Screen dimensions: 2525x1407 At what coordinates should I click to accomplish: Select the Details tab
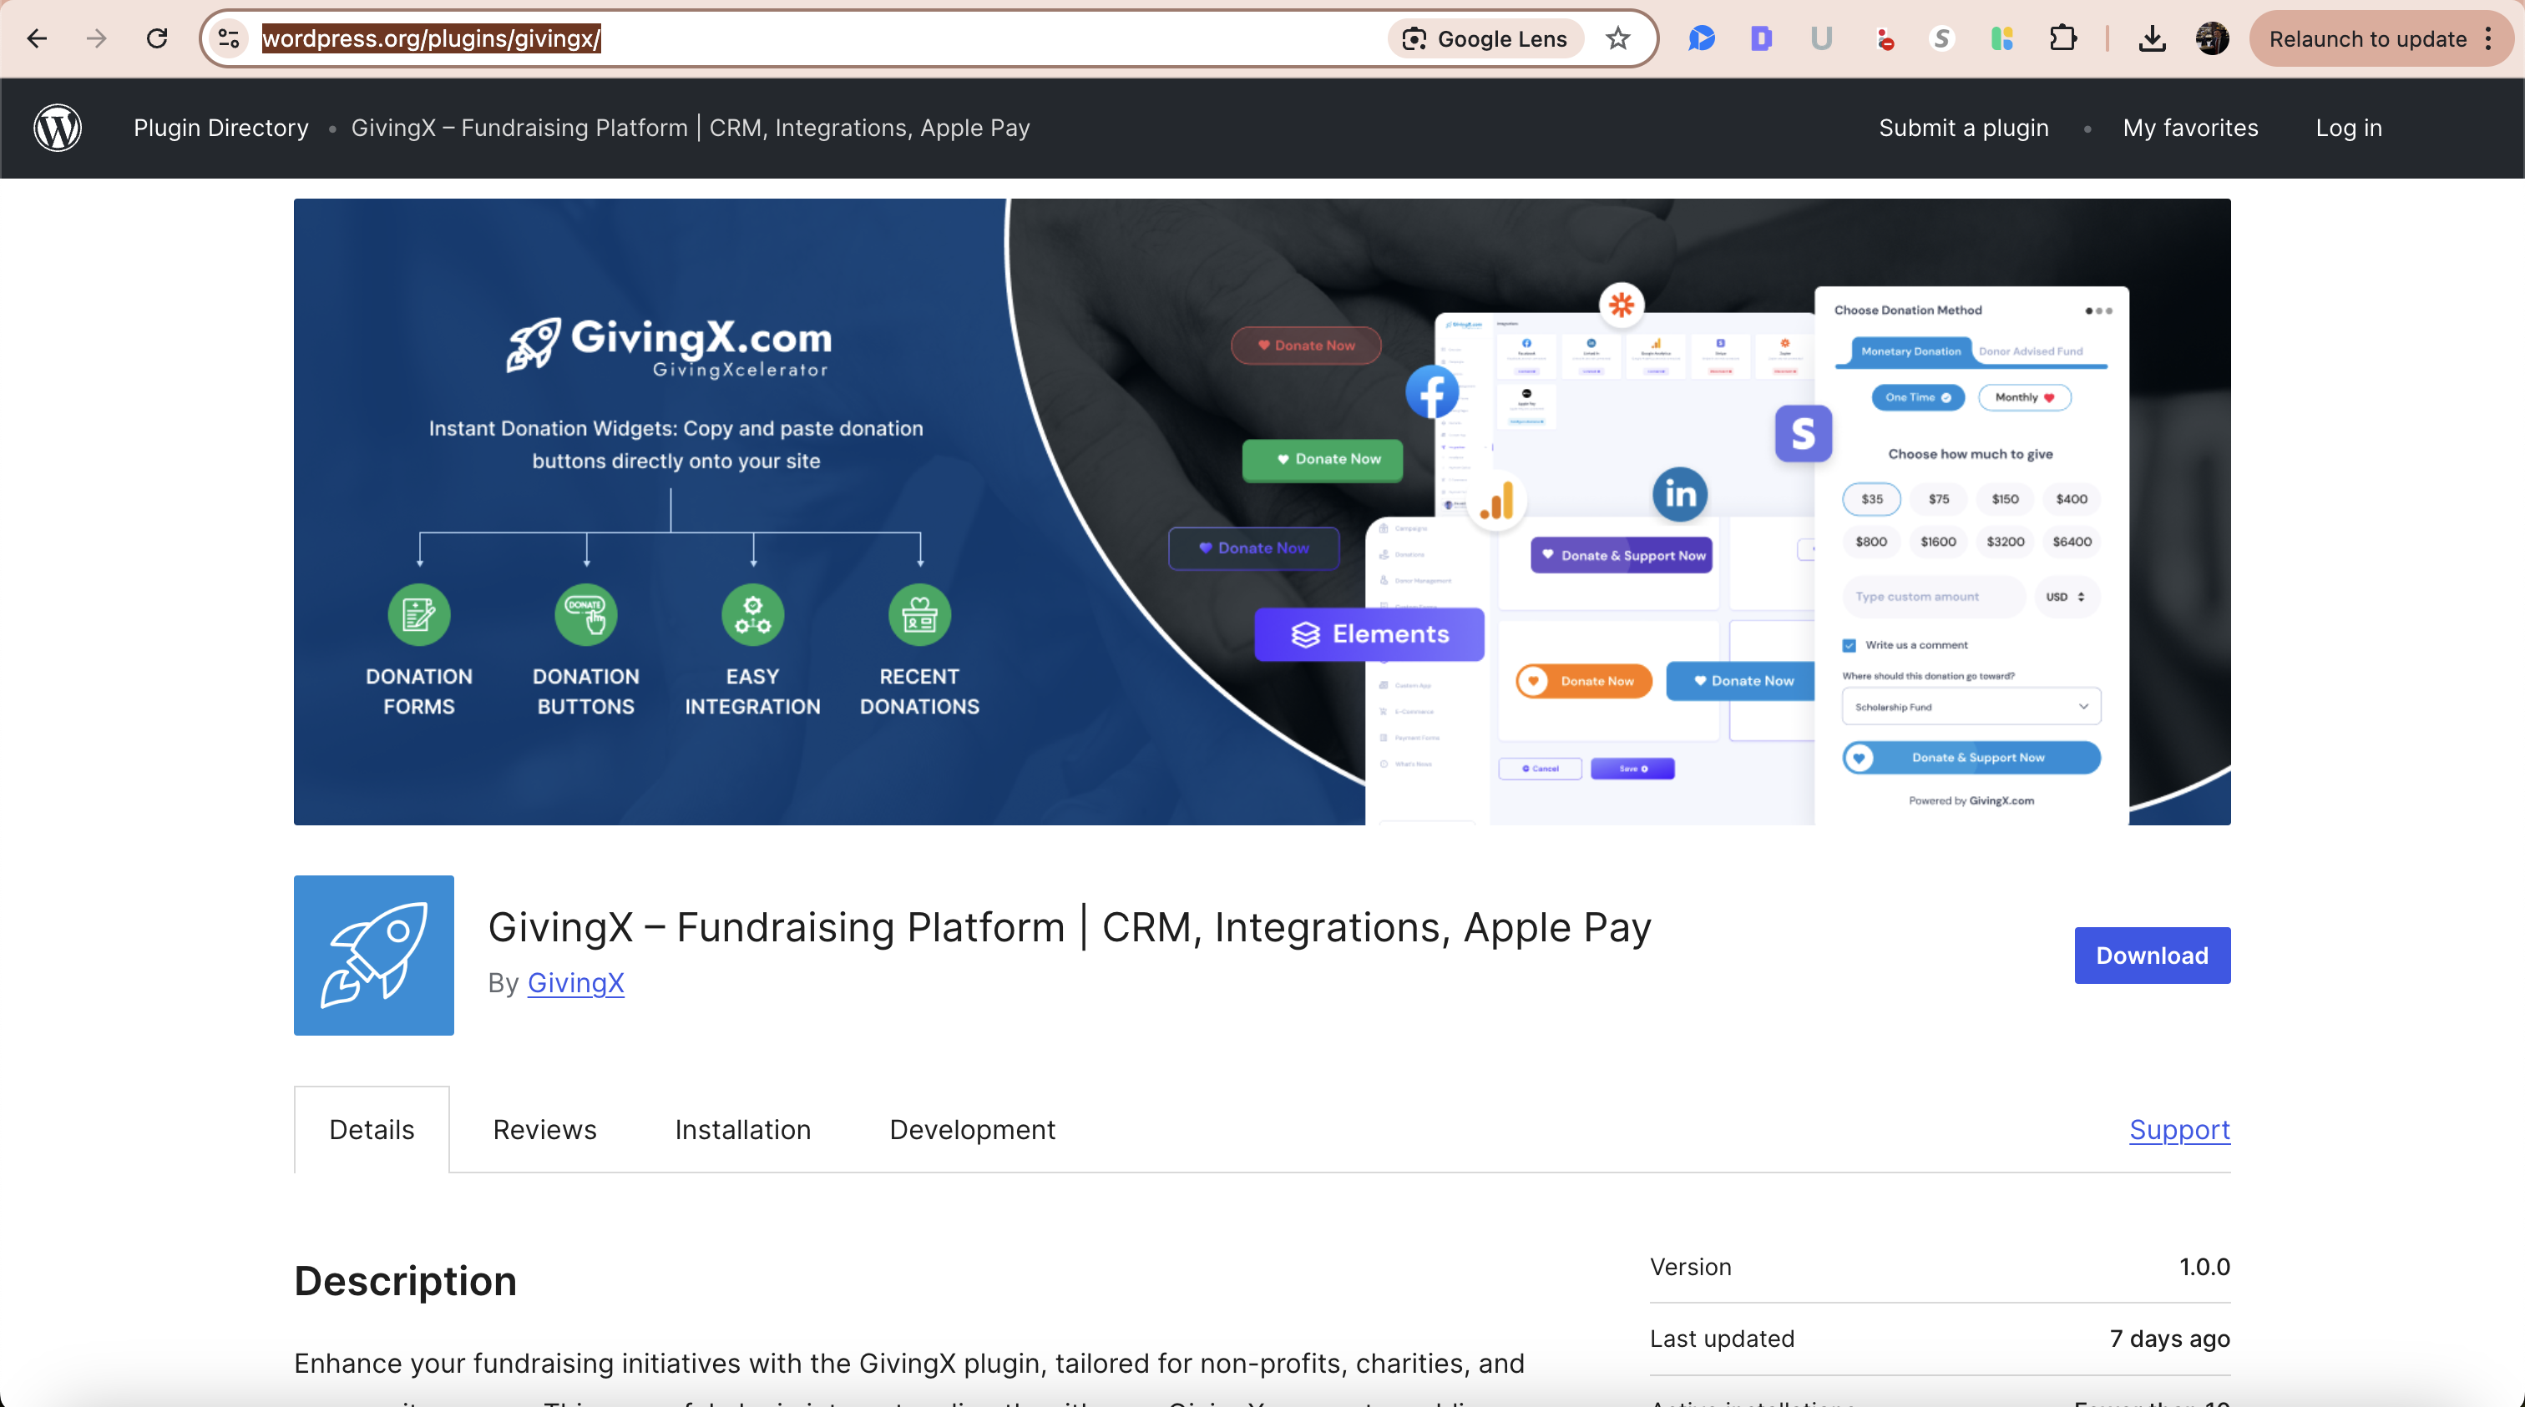(371, 1128)
